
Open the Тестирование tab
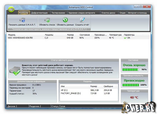tap(58, 13)
